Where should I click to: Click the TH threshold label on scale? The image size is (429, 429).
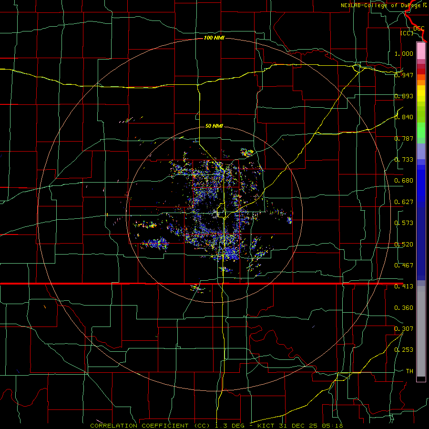(409, 371)
